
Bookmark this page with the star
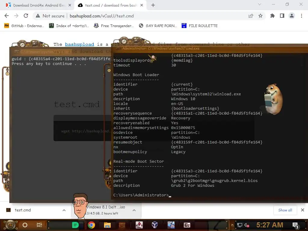tap(260, 16)
